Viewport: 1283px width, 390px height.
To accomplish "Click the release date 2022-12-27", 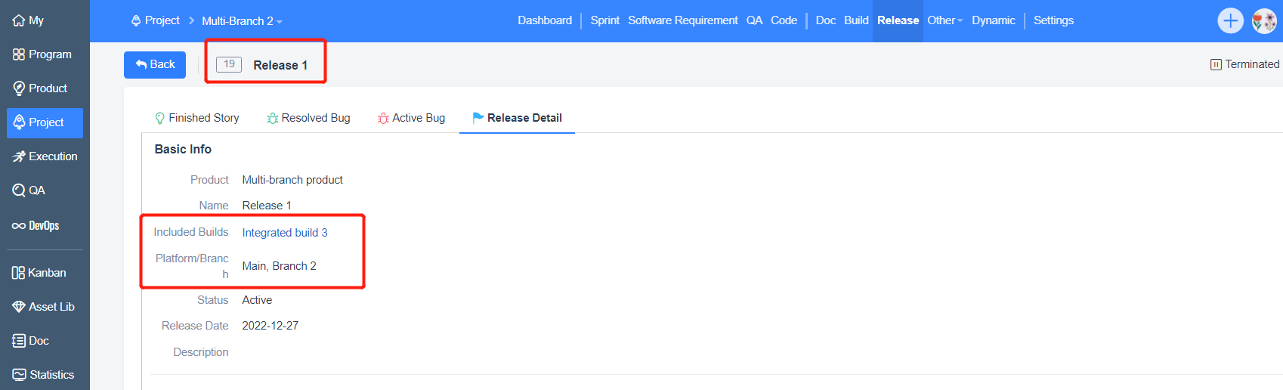I will 270,326.
